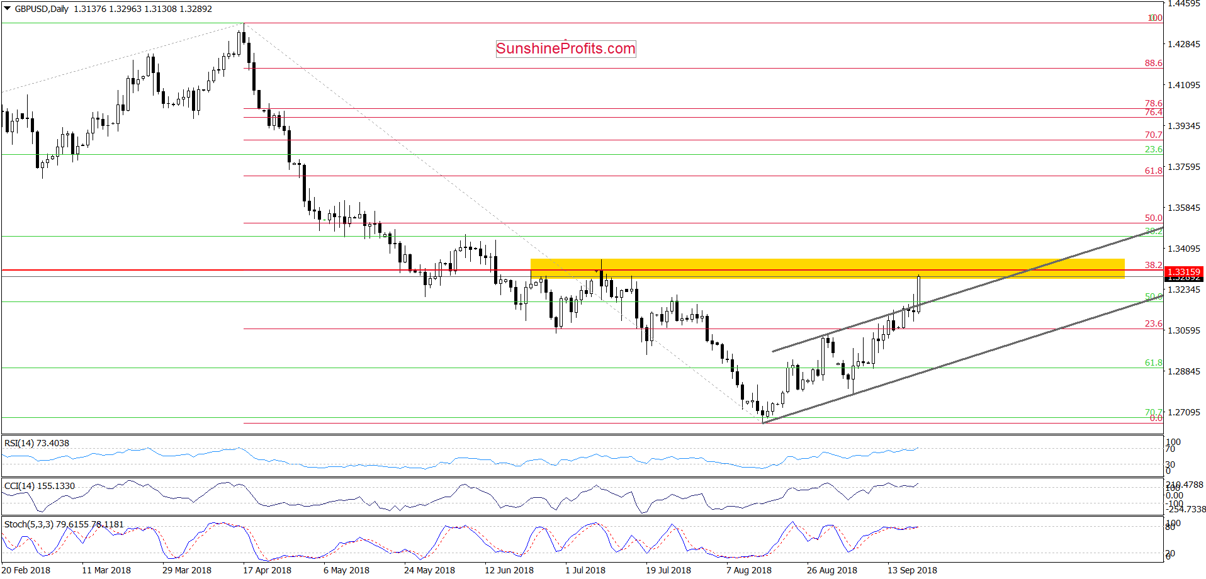Click the 100 Fibonacci level label

[x=1155, y=18]
